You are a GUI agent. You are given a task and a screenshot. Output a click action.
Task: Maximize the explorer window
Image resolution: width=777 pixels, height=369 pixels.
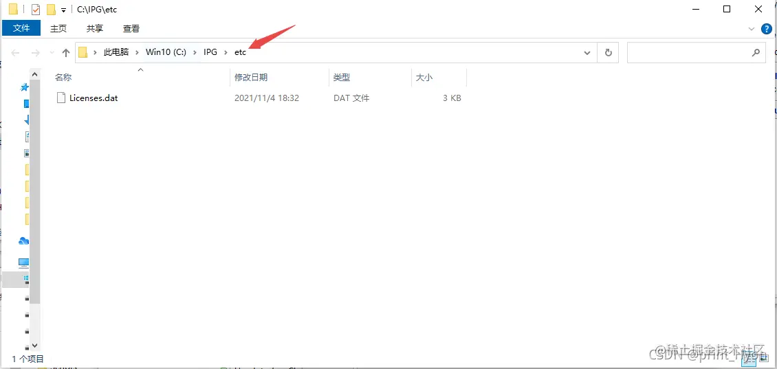[x=727, y=10]
